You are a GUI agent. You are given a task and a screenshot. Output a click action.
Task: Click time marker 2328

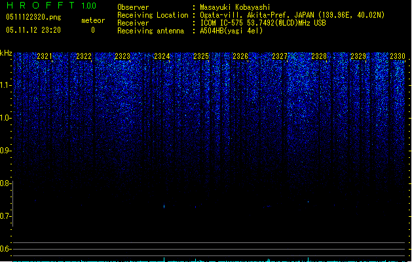click(x=319, y=56)
